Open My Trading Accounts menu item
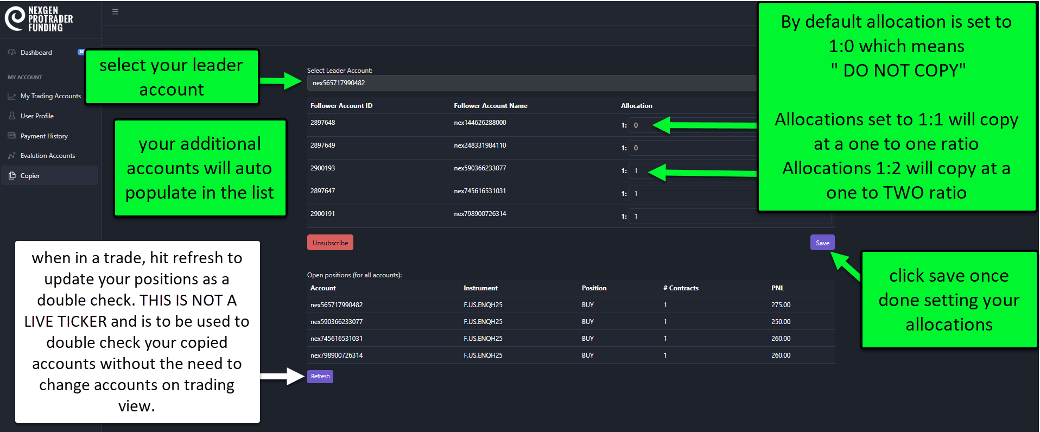Viewport: 1040px width, 432px height. [x=50, y=96]
